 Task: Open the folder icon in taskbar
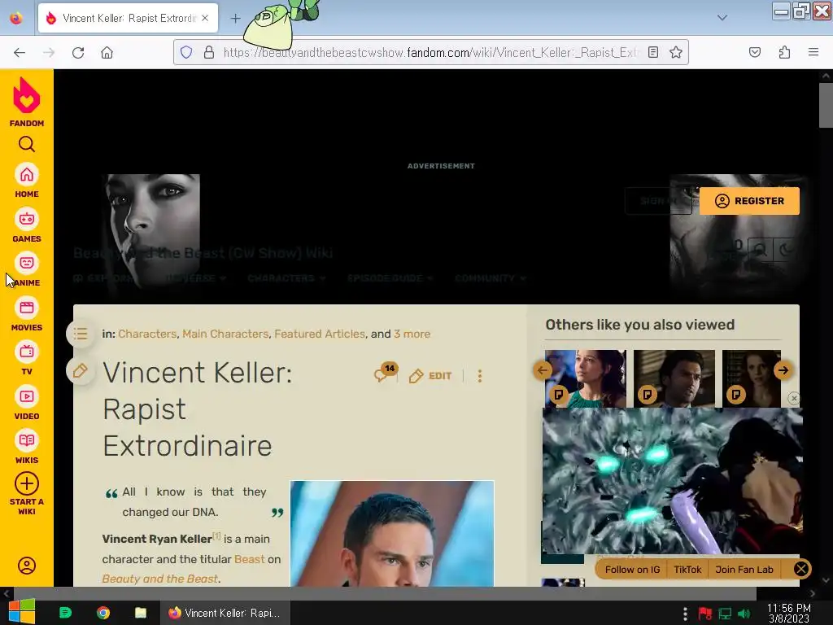140,613
